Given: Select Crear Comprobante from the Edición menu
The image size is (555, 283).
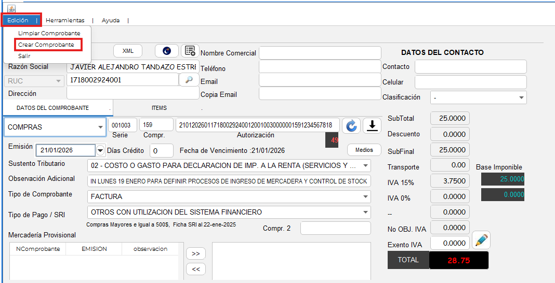Looking at the screenshot, I should 46,45.
